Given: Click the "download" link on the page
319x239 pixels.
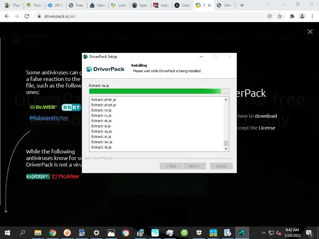Looking at the screenshot, I should click(266, 116).
